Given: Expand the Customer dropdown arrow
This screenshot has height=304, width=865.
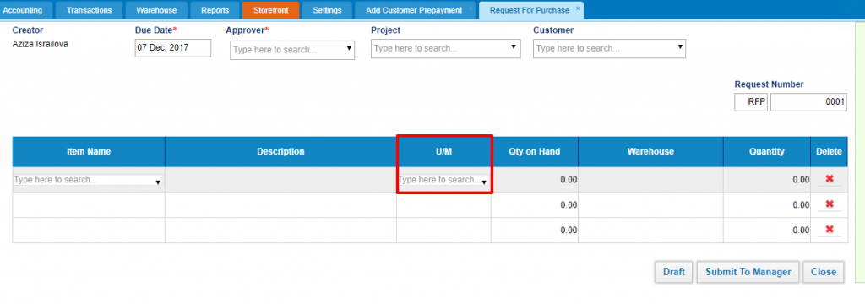Looking at the screenshot, I should coord(680,47).
